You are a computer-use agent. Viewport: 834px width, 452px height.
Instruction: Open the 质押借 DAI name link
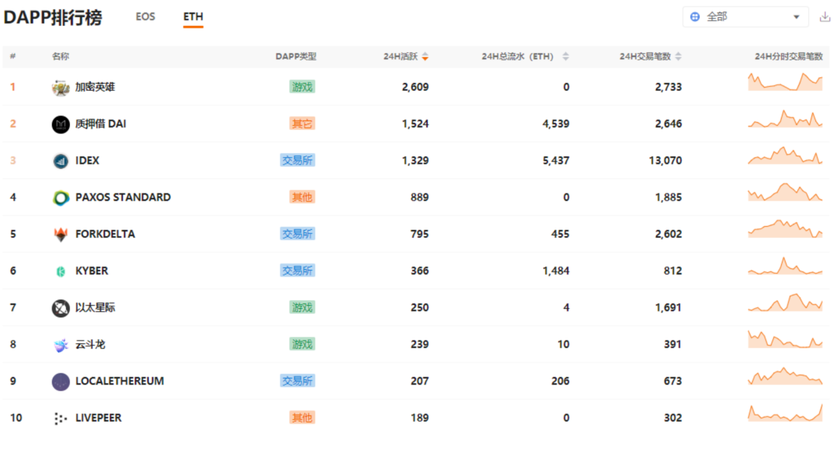(x=101, y=124)
